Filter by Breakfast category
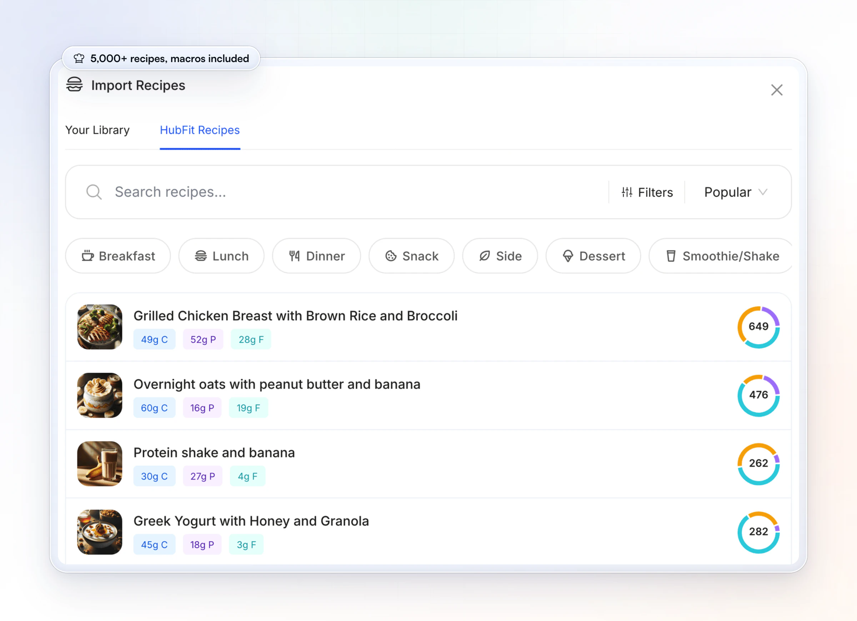 (118, 256)
